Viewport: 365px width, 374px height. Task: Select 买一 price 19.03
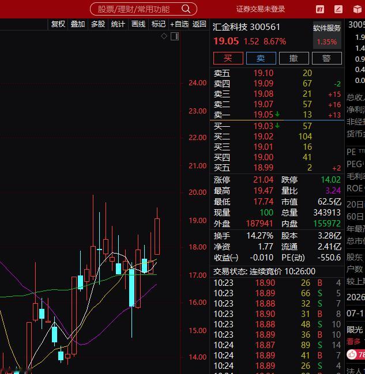point(264,126)
